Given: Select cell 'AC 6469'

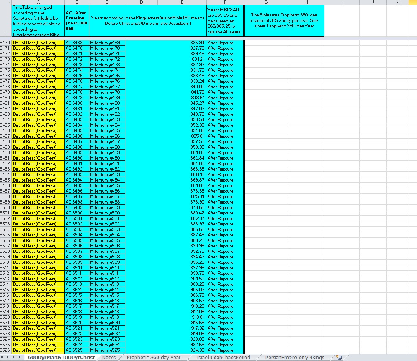Looking at the screenshot, I should (x=76, y=43).
